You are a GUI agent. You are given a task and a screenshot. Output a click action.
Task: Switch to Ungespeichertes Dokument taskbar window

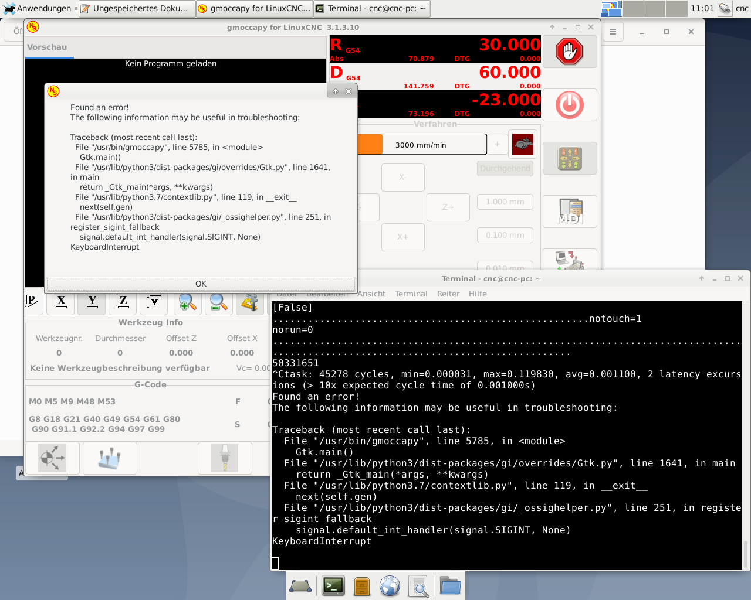click(x=137, y=8)
